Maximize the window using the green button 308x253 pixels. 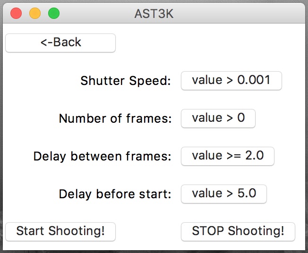tap(54, 13)
